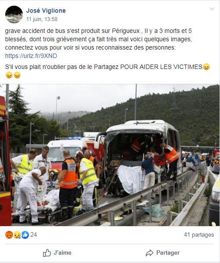The image size is (220, 263).
Task: Click the first sad emoji on the last text line
Action: click(9, 75)
